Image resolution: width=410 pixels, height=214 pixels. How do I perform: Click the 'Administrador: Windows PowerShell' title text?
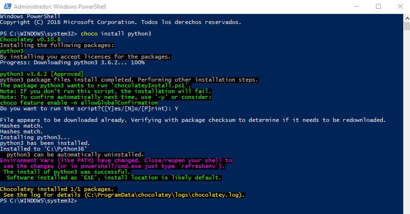(x=60, y=7)
